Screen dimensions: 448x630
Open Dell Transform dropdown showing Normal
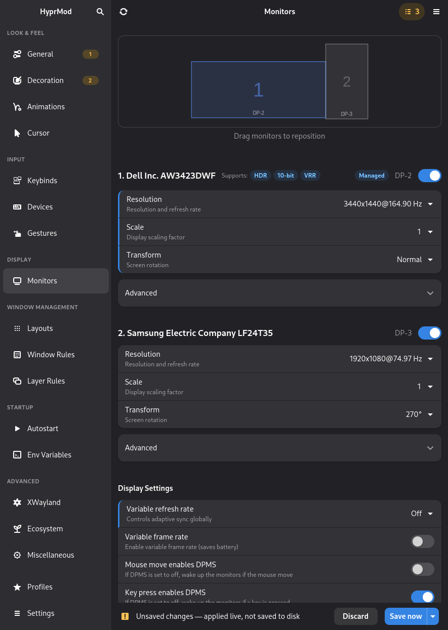(x=415, y=260)
